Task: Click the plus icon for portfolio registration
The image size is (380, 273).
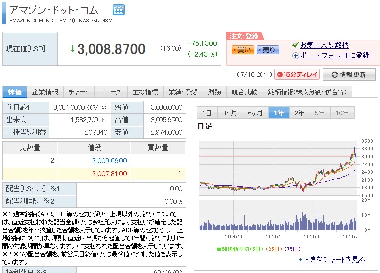Action: (x=295, y=56)
